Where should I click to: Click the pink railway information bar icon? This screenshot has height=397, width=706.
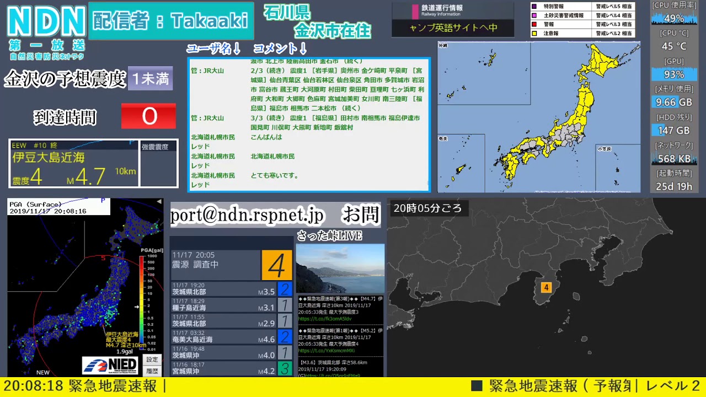point(415,11)
